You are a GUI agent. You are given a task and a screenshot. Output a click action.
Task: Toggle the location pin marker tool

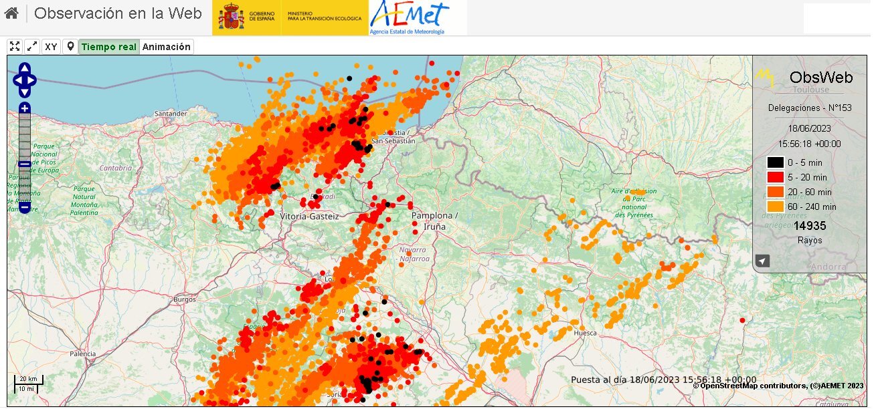(70, 47)
